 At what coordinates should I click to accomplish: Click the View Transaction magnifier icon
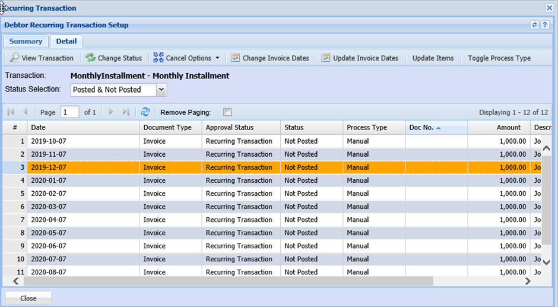(14, 58)
